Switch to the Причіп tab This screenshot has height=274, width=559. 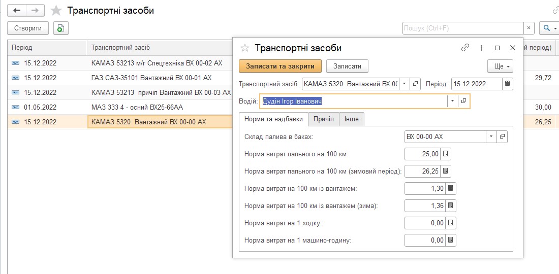pos(324,119)
